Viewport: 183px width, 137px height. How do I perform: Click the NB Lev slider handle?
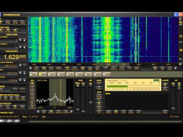90,102
